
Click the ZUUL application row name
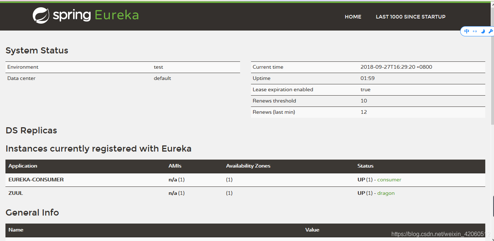click(x=16, y=193)
